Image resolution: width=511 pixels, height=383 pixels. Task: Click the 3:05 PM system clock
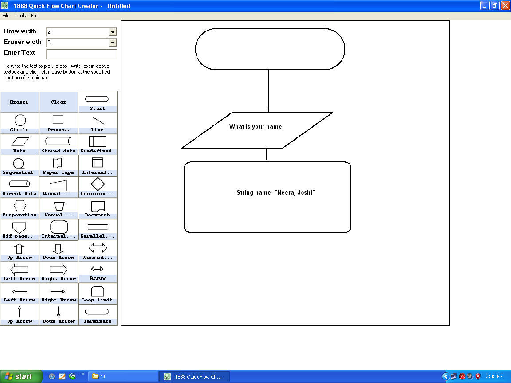tap(495, 376)
